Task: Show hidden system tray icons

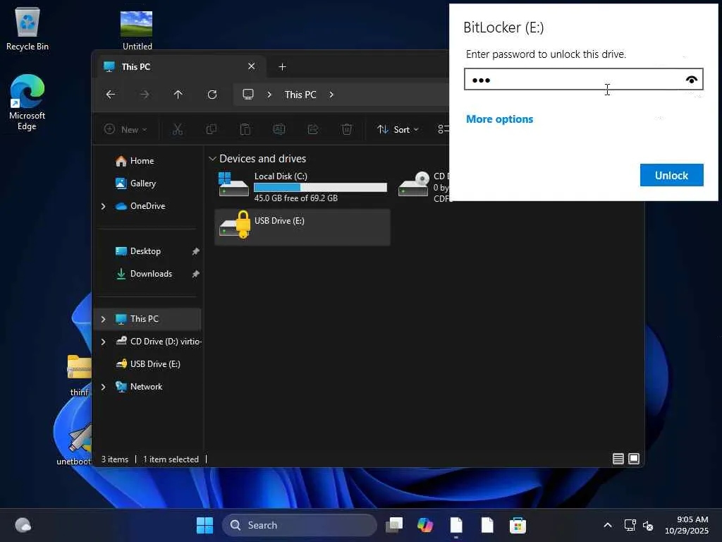Action: point(607,525)
